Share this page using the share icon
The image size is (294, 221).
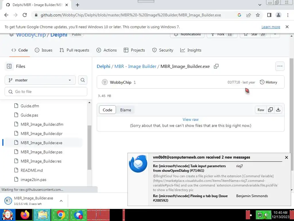pos(249,15)
